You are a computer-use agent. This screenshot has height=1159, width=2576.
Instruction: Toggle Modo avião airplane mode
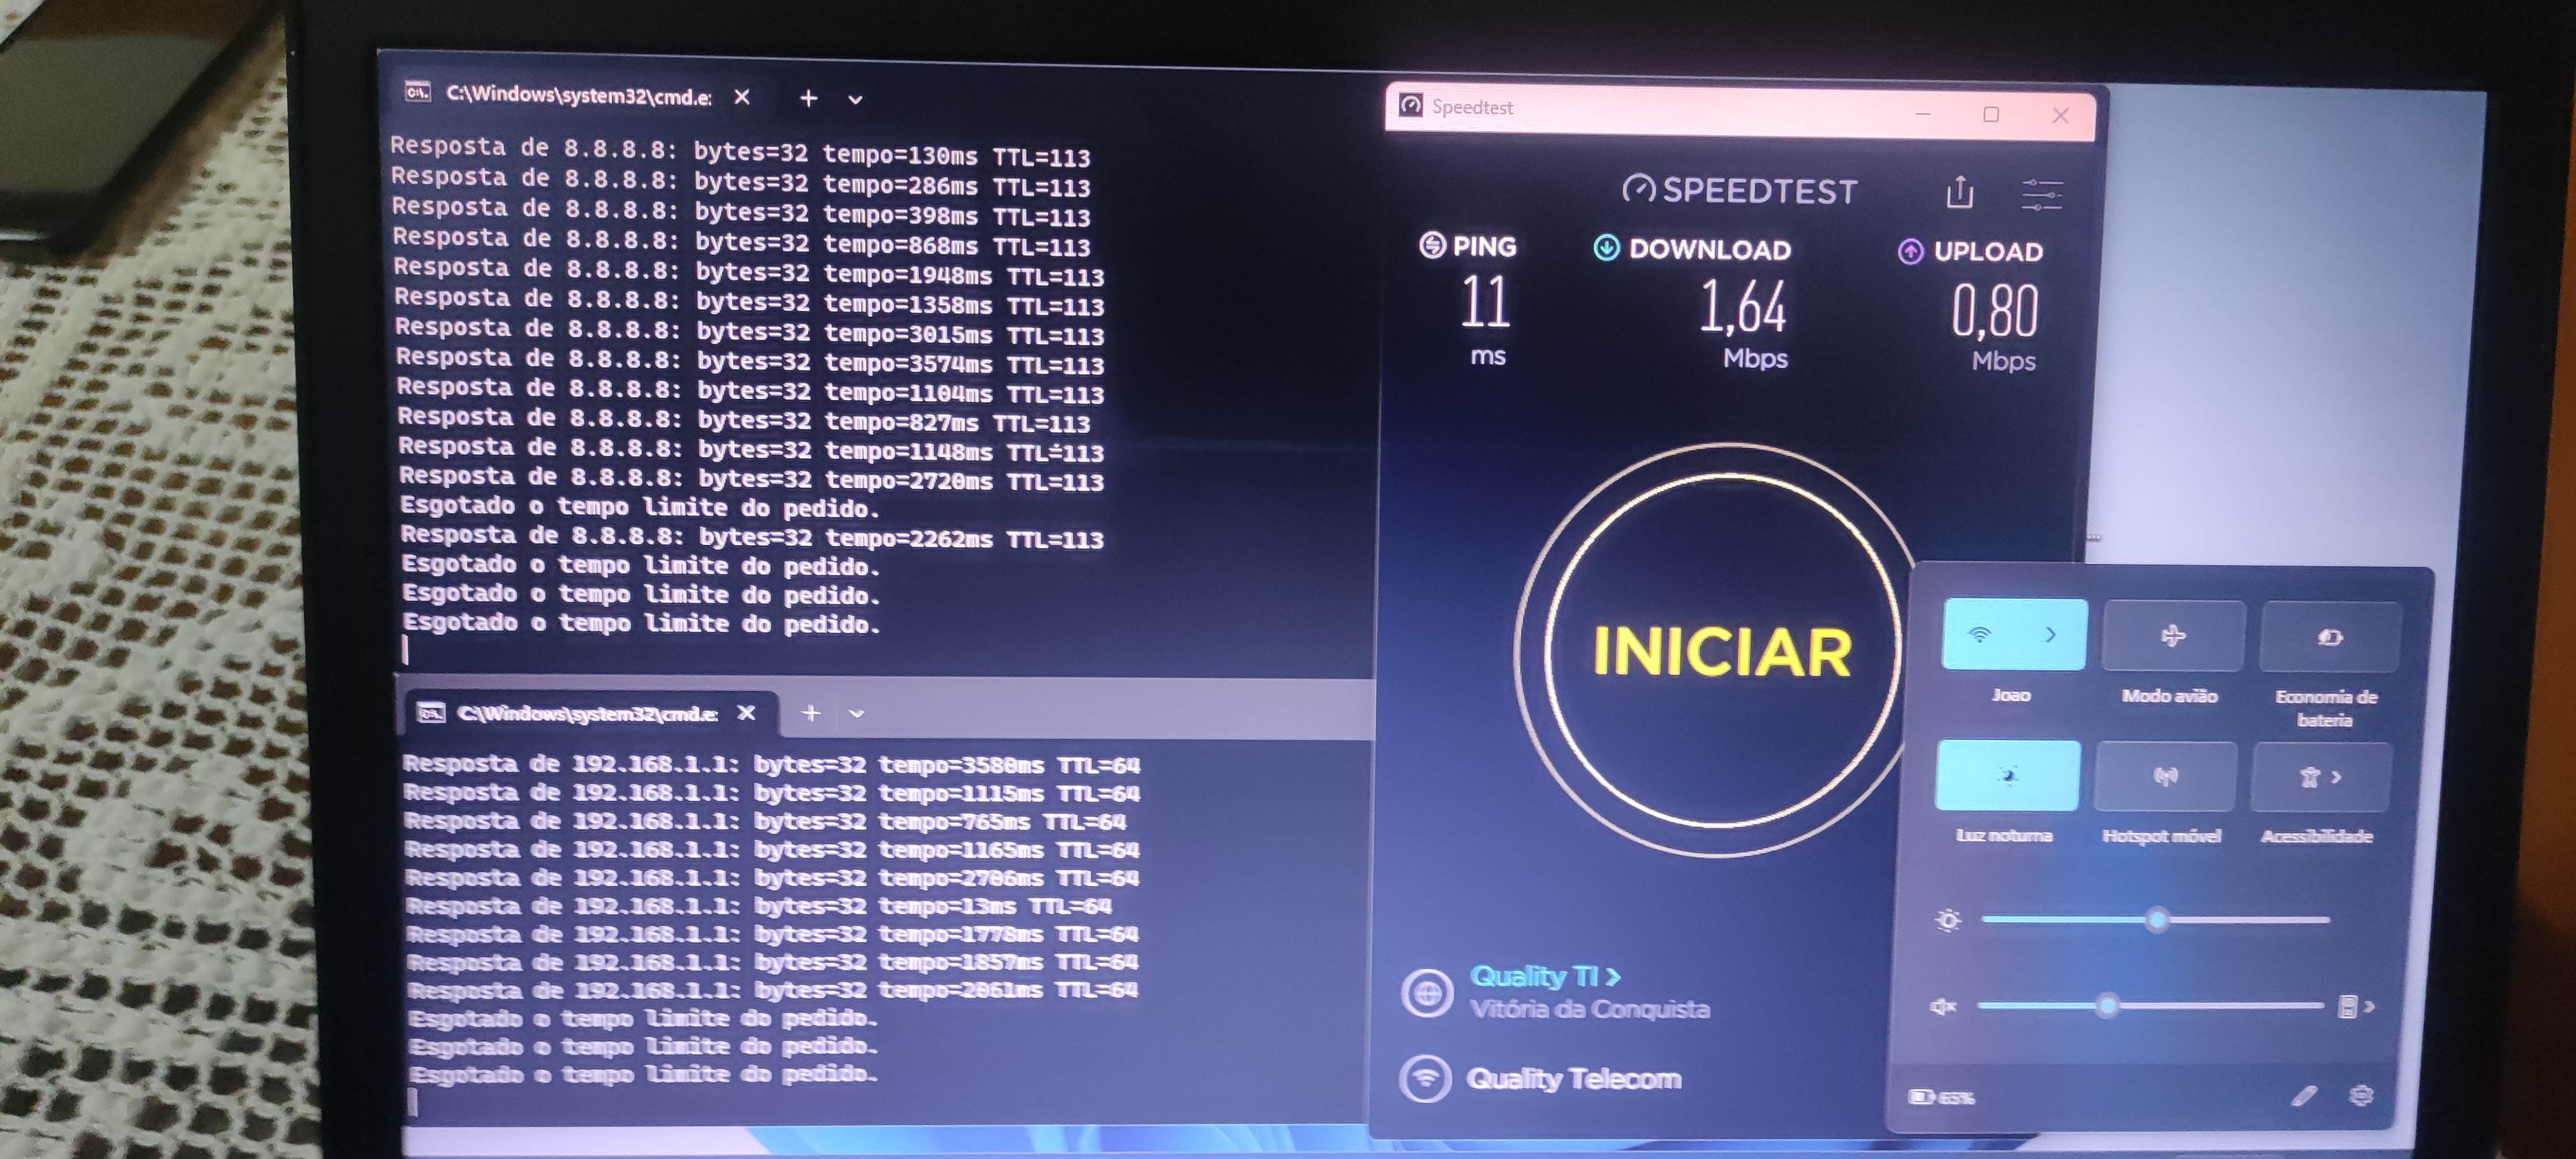point(2172,636)
